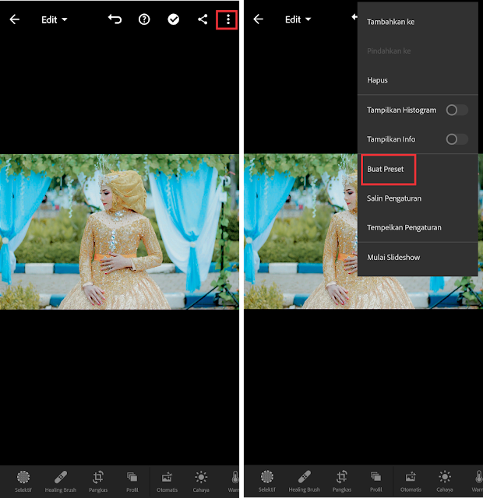Choose Tambahkan ke menu entry
The height and width of the screenshot is (498, 483).
tap(418, 22)
